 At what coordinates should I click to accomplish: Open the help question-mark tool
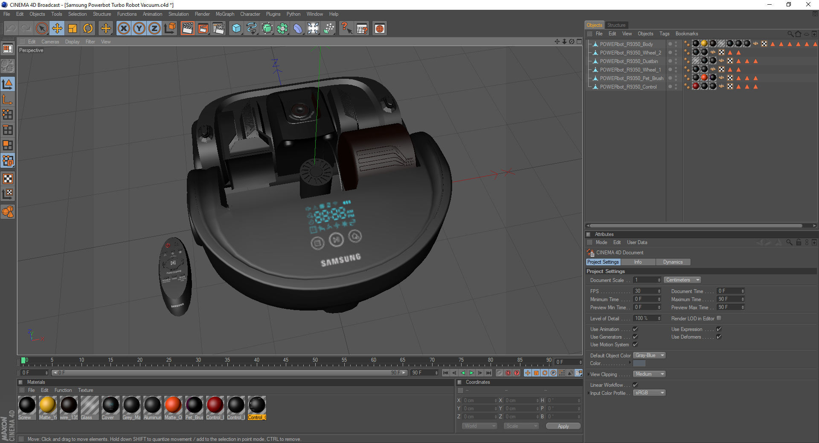coord(346,29)
